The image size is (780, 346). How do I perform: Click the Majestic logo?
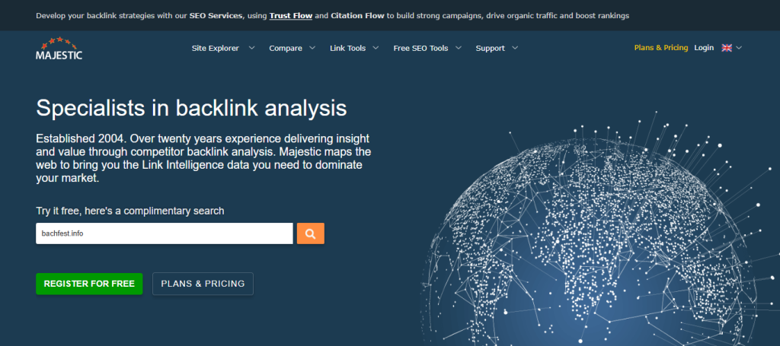tap(59, 48)
